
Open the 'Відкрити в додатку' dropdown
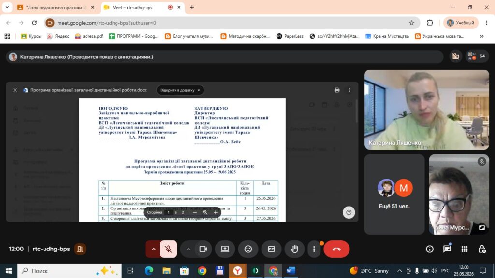coord(180,90)
